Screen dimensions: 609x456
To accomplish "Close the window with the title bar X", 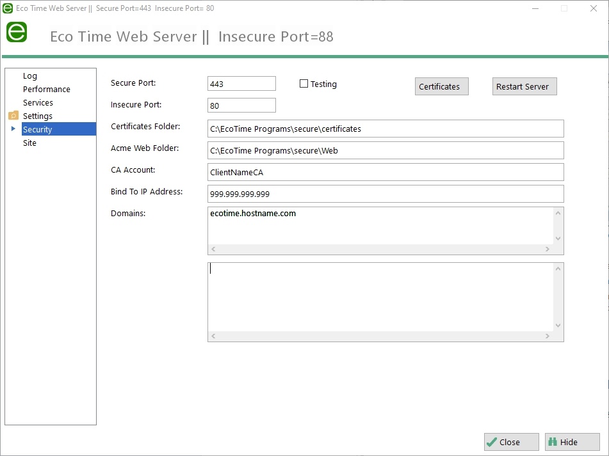I will 594,8.
